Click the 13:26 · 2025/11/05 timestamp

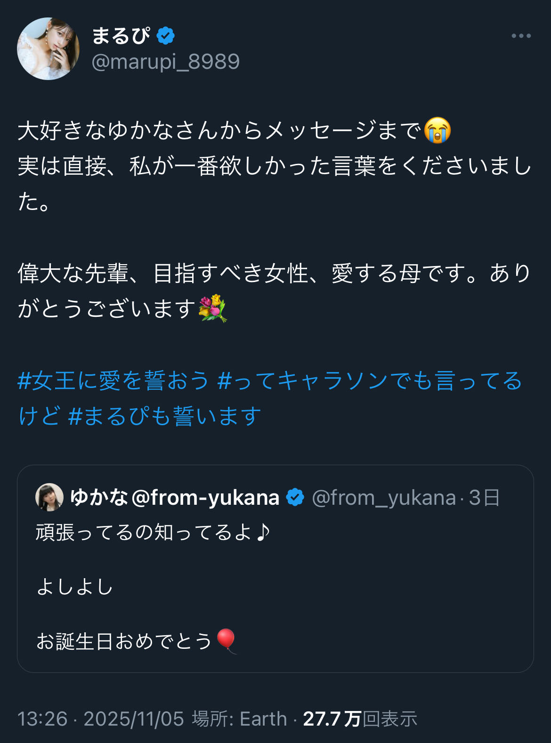click(x=100, y=719)
